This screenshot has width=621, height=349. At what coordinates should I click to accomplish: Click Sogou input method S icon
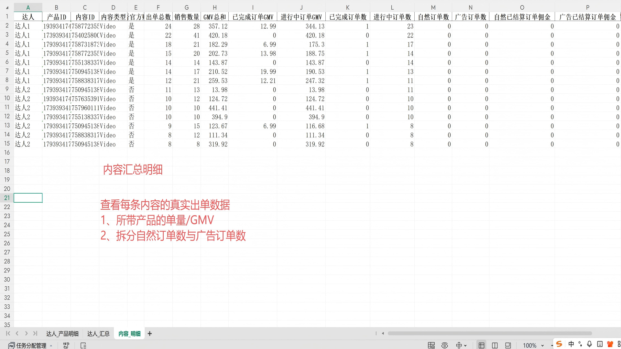coord(559,344)
